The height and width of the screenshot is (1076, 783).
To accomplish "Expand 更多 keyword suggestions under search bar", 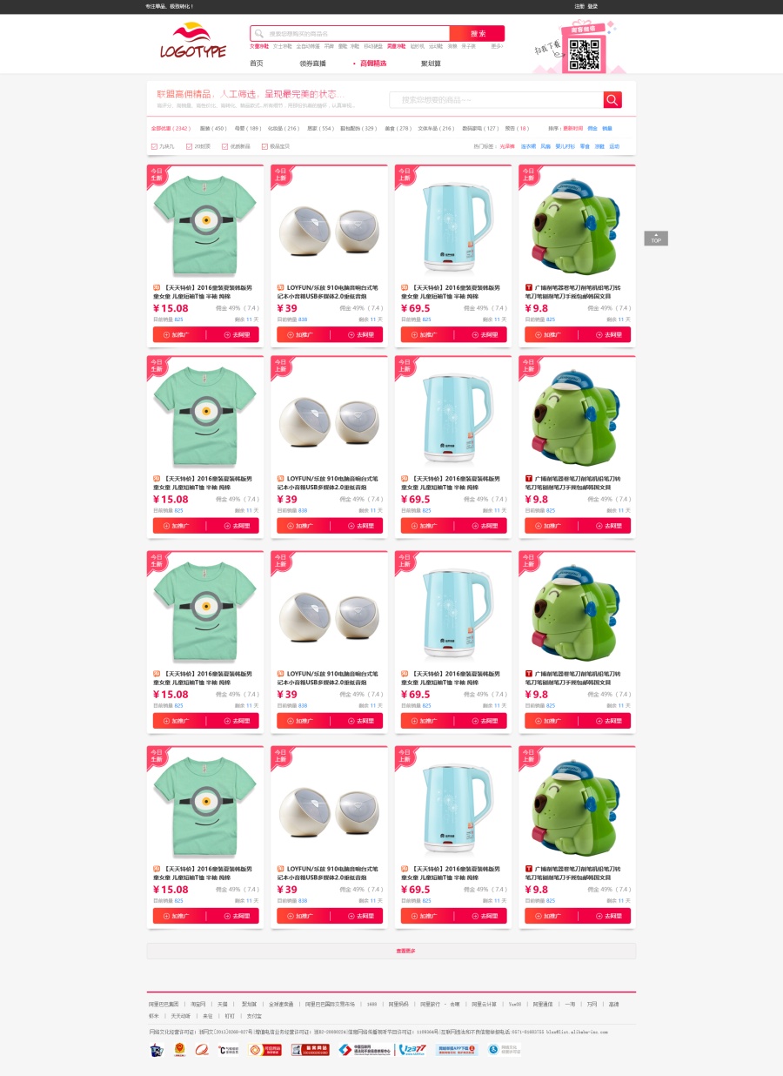I will pyautogui.click(x=497, y=46).
